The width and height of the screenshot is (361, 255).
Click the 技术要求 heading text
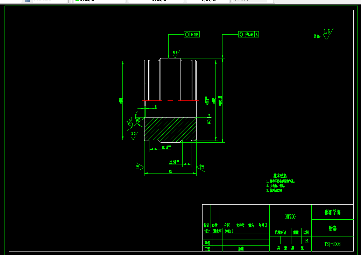[x=281, y=176]
